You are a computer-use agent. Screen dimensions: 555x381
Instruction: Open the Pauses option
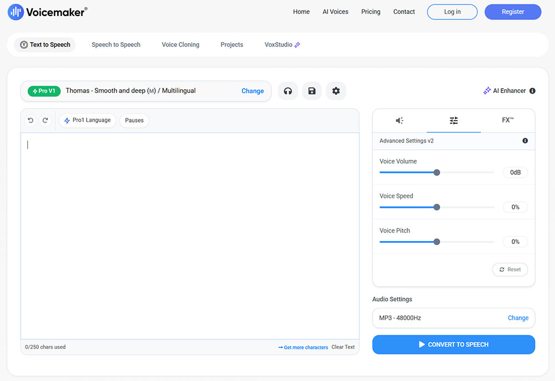click(x=134, y=120)
